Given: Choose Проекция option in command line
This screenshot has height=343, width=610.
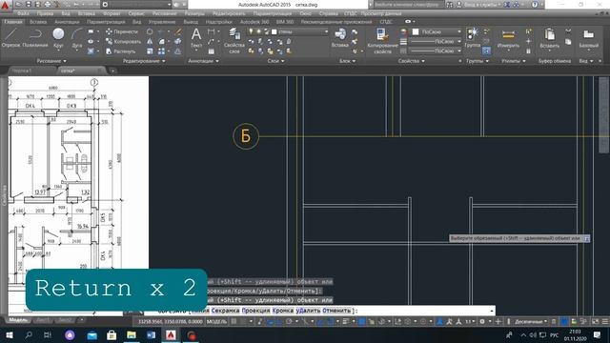Looking at the screenshot, I should [255, 311].
